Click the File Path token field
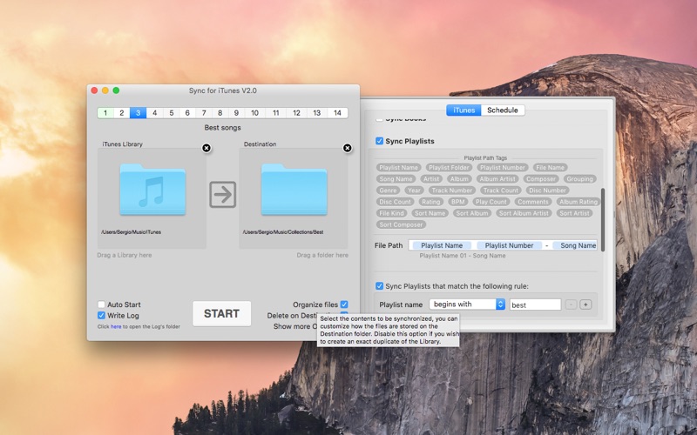This screenshot has width=697, height=435. click(503, 245)
